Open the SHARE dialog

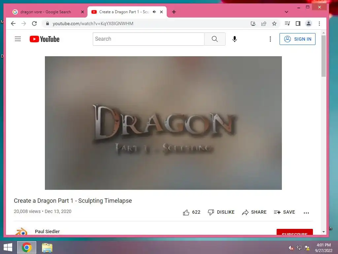tap(254, 212)
